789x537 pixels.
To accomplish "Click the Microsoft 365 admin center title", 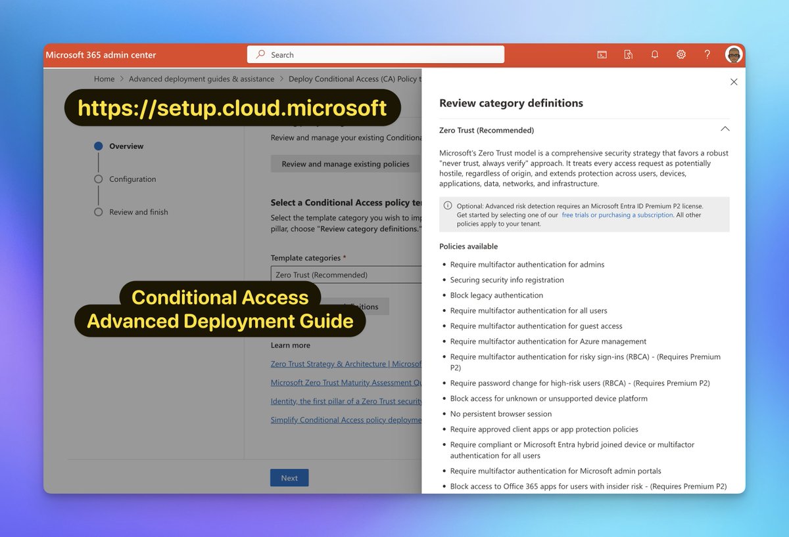I will (101, 55).
